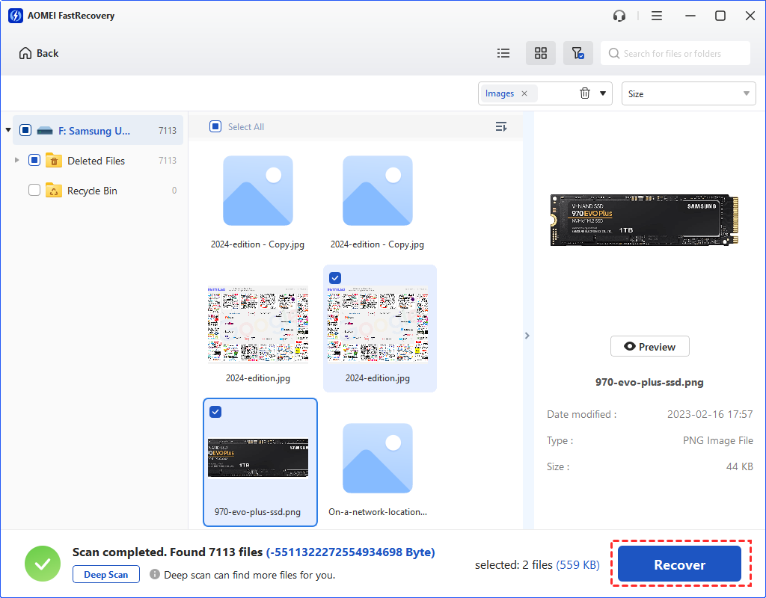The height and width of the screenshot is (598, 766).
Task: Select the Deleted Files folder
Action: tap(96, 161)
